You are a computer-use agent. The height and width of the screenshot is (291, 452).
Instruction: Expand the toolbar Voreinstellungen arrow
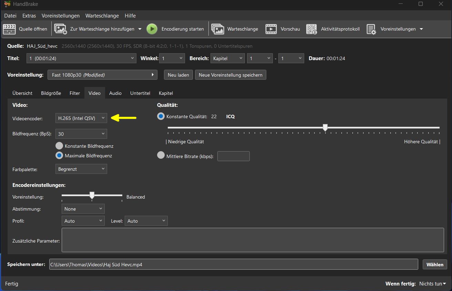coord(421,29)
